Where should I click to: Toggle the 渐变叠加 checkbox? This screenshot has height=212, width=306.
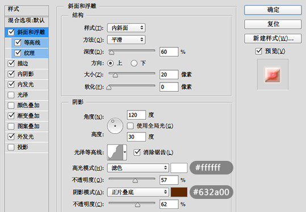pyautogui.click(x=11, y=116)
